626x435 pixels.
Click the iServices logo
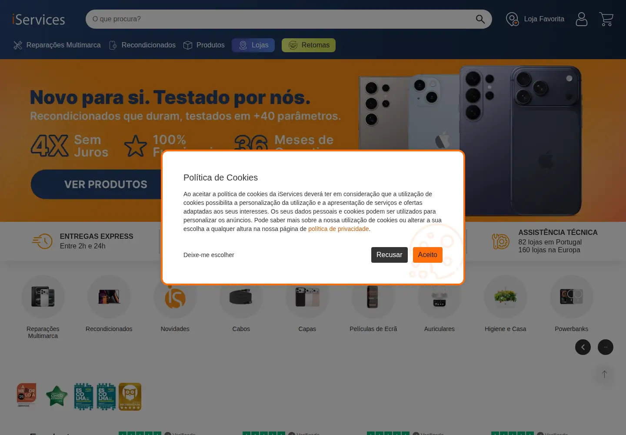click(39, 20)
